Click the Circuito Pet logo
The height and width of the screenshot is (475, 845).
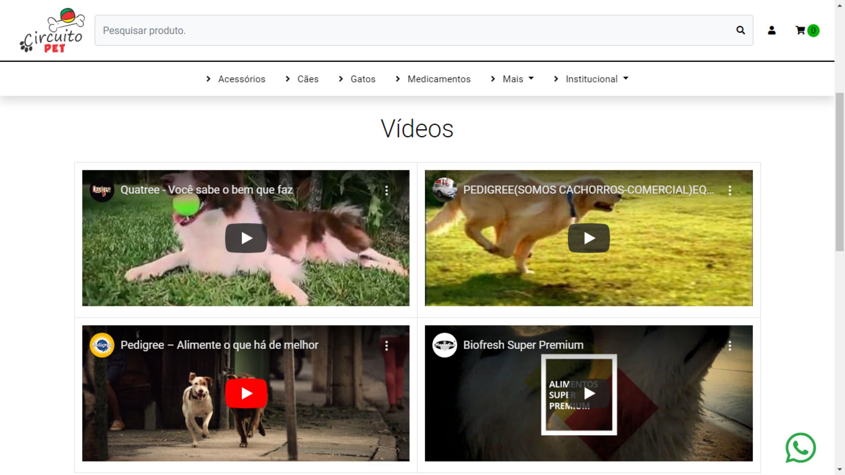(x=52, y=30)
